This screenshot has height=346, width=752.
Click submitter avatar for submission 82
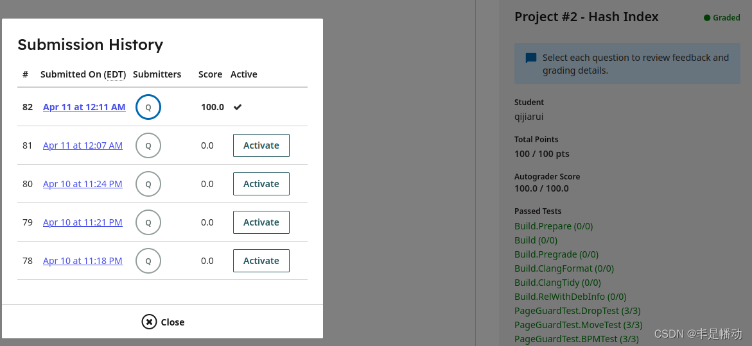tap(148, 107)
